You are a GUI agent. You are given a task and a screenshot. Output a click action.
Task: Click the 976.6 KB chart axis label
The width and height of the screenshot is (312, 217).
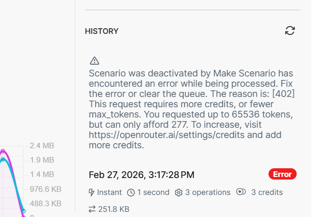point(46,189)
